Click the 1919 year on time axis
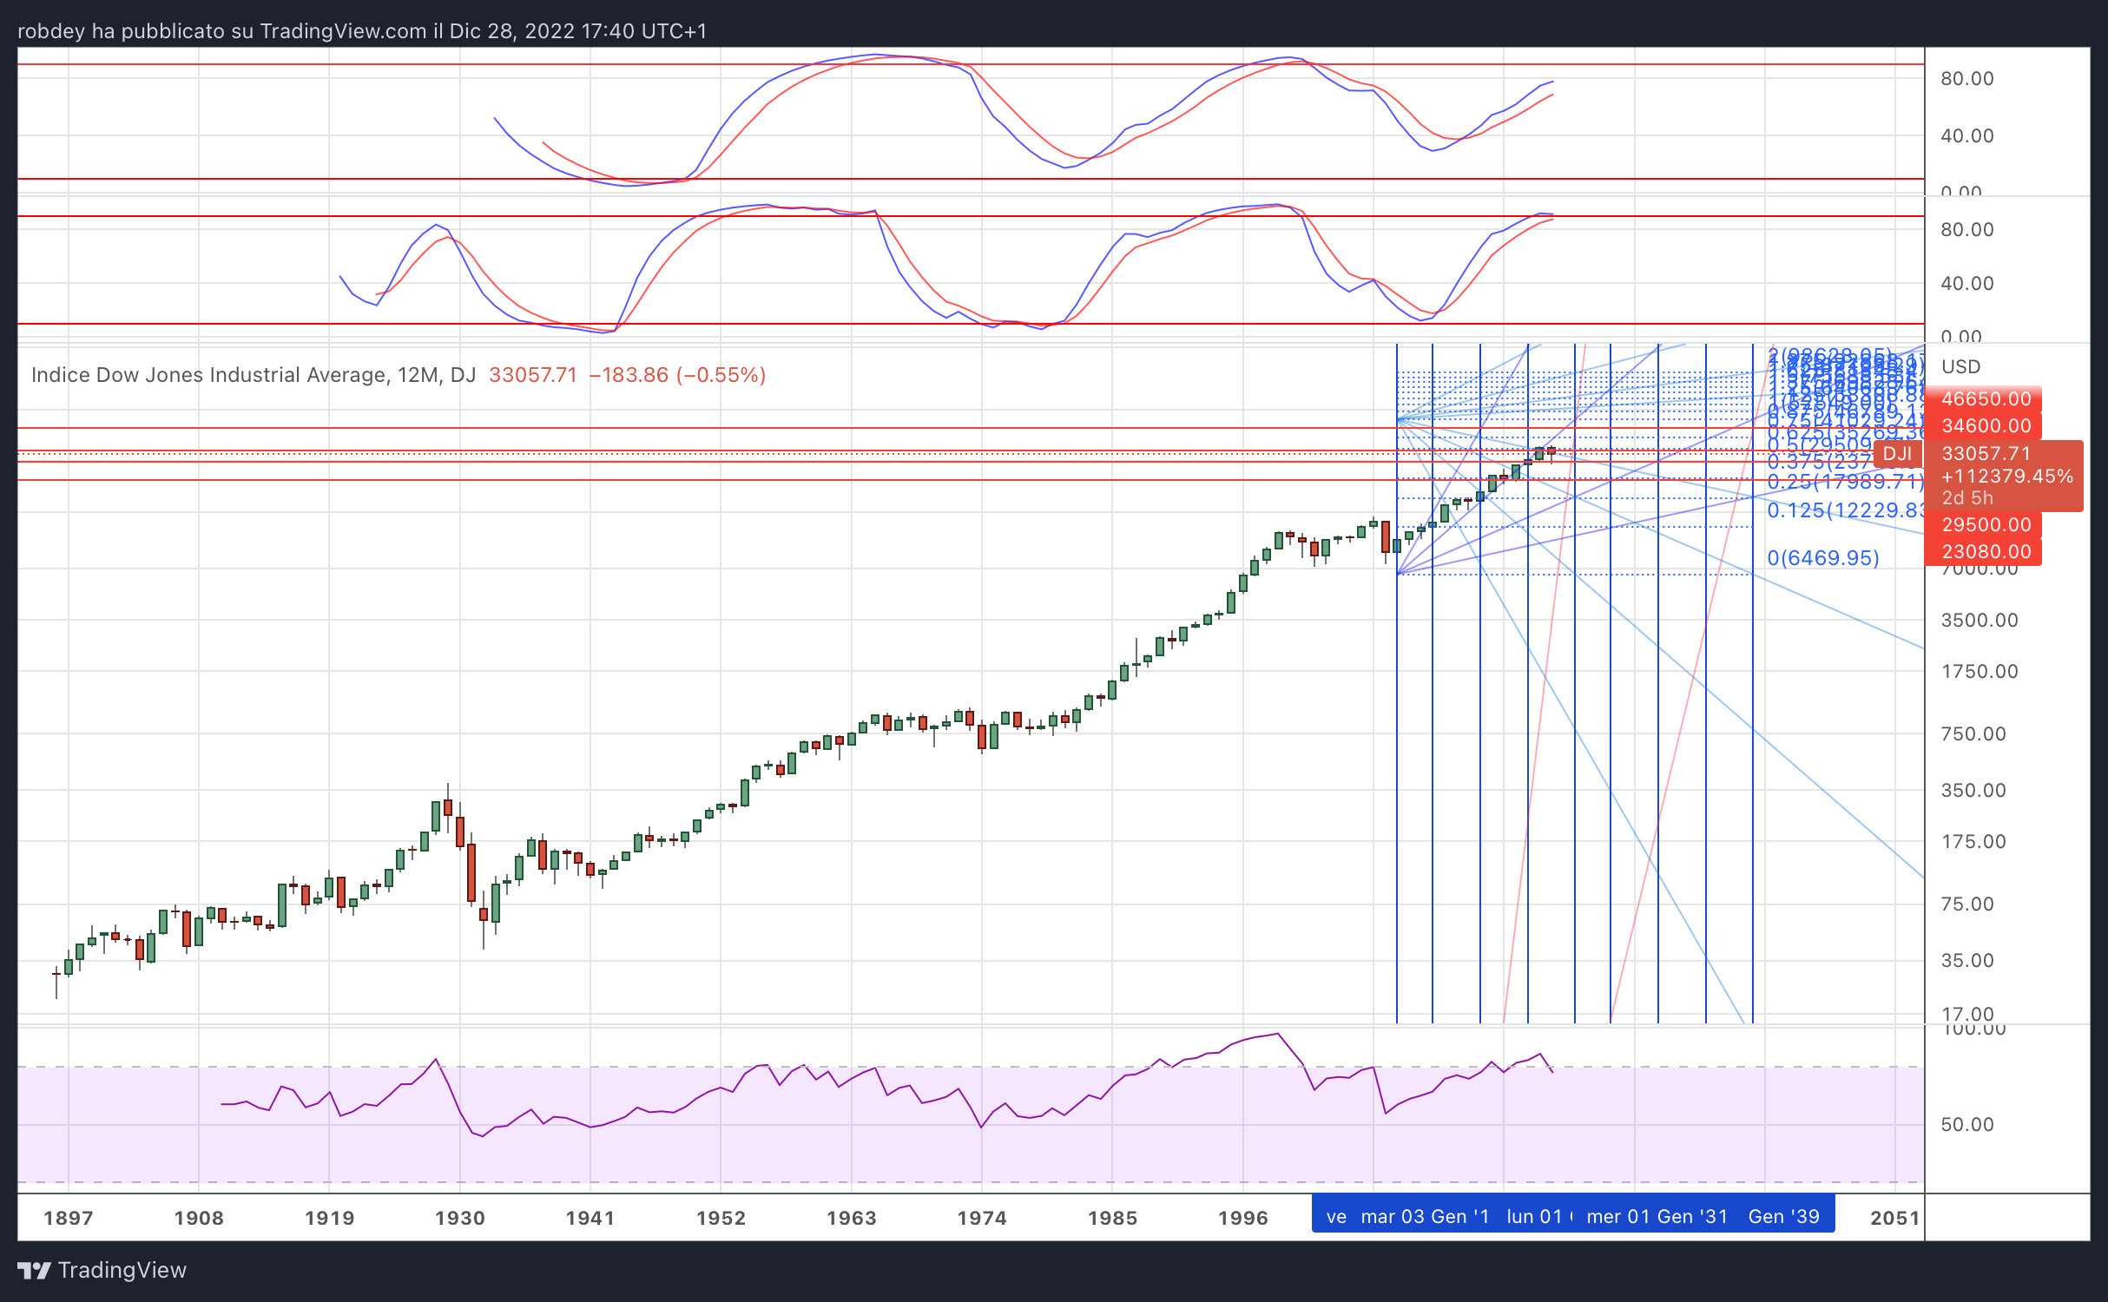 click(330, 1218)
